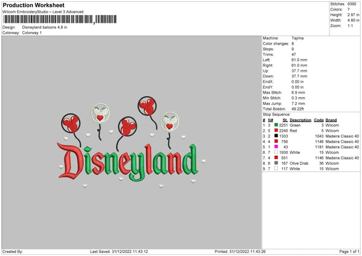Screen dimensions: 362x256
Task: Click the Right value '61.0 mm'
Action: click(299, 65)
